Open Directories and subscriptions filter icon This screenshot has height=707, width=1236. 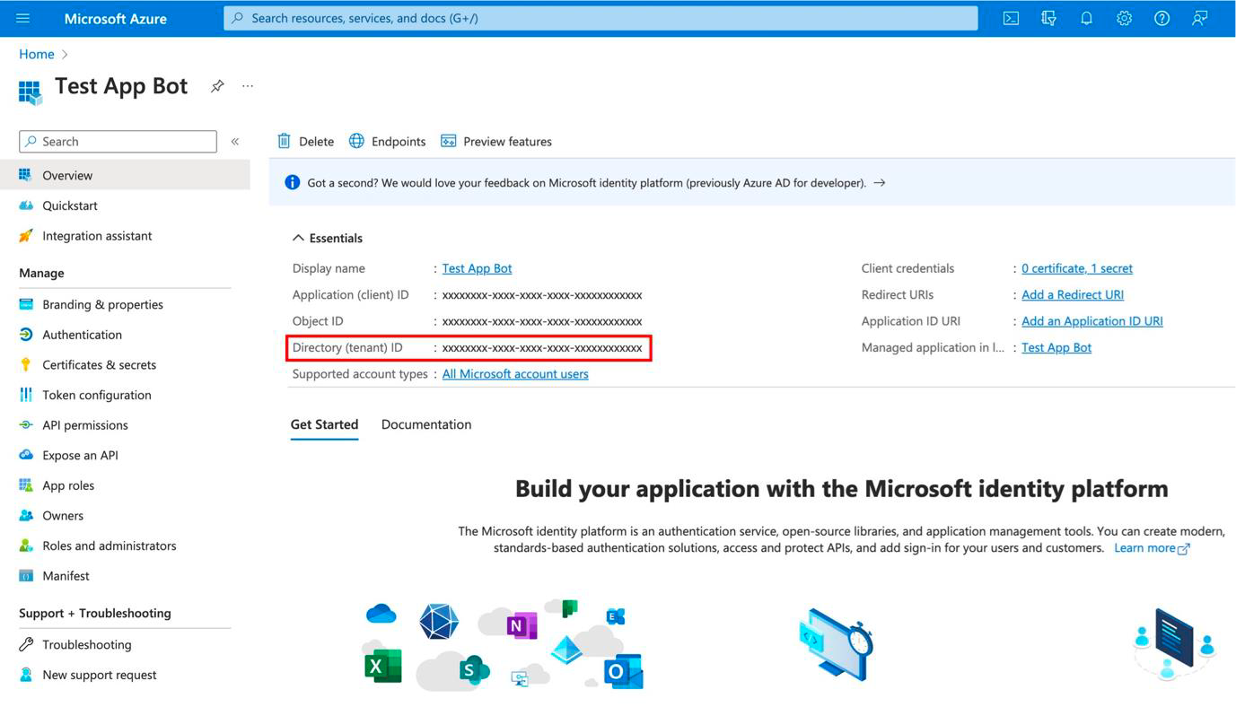coord(1048,18)
